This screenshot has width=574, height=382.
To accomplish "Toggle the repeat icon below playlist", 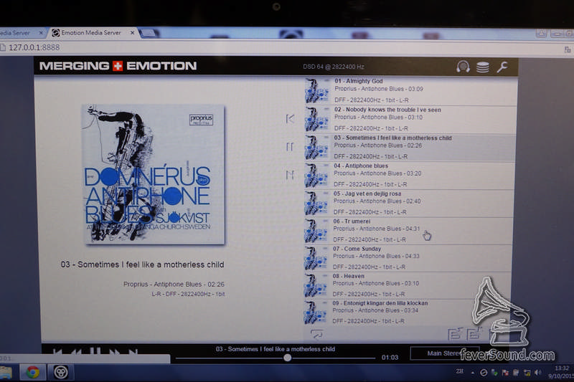I will (316, 334).
